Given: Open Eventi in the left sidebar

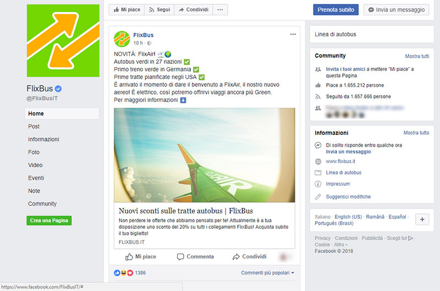Looking at the screenshot, I should 36,178.
